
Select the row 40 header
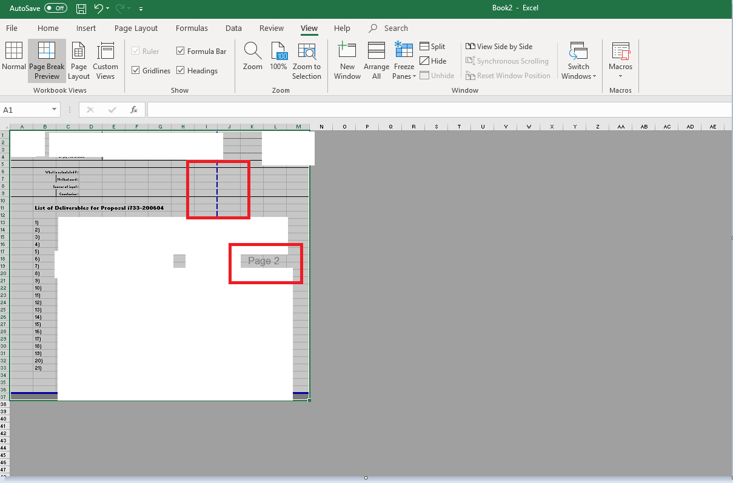click(5, 419)
